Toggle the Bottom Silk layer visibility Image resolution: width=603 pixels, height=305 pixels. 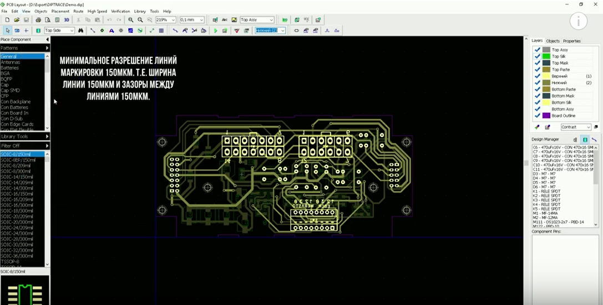[538, 102]
